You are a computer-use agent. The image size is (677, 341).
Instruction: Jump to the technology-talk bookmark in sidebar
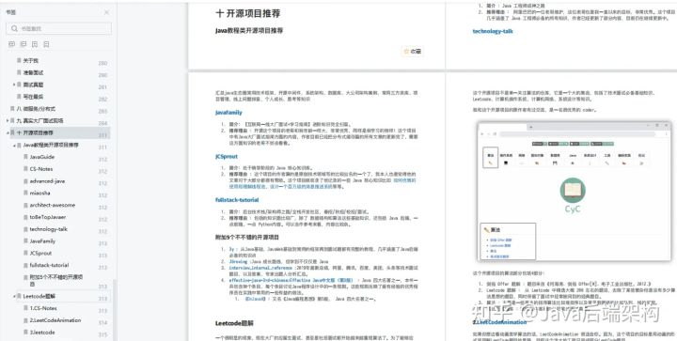coord(48,229)
